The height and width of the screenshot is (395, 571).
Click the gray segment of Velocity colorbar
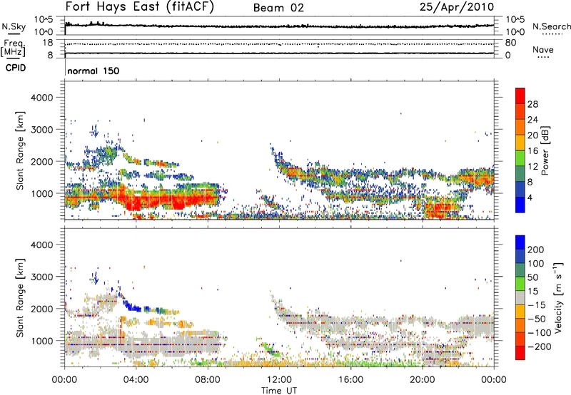coord(520,297)
